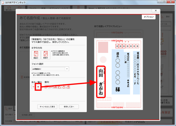Shrink text with the minus button

coord(33,87)
